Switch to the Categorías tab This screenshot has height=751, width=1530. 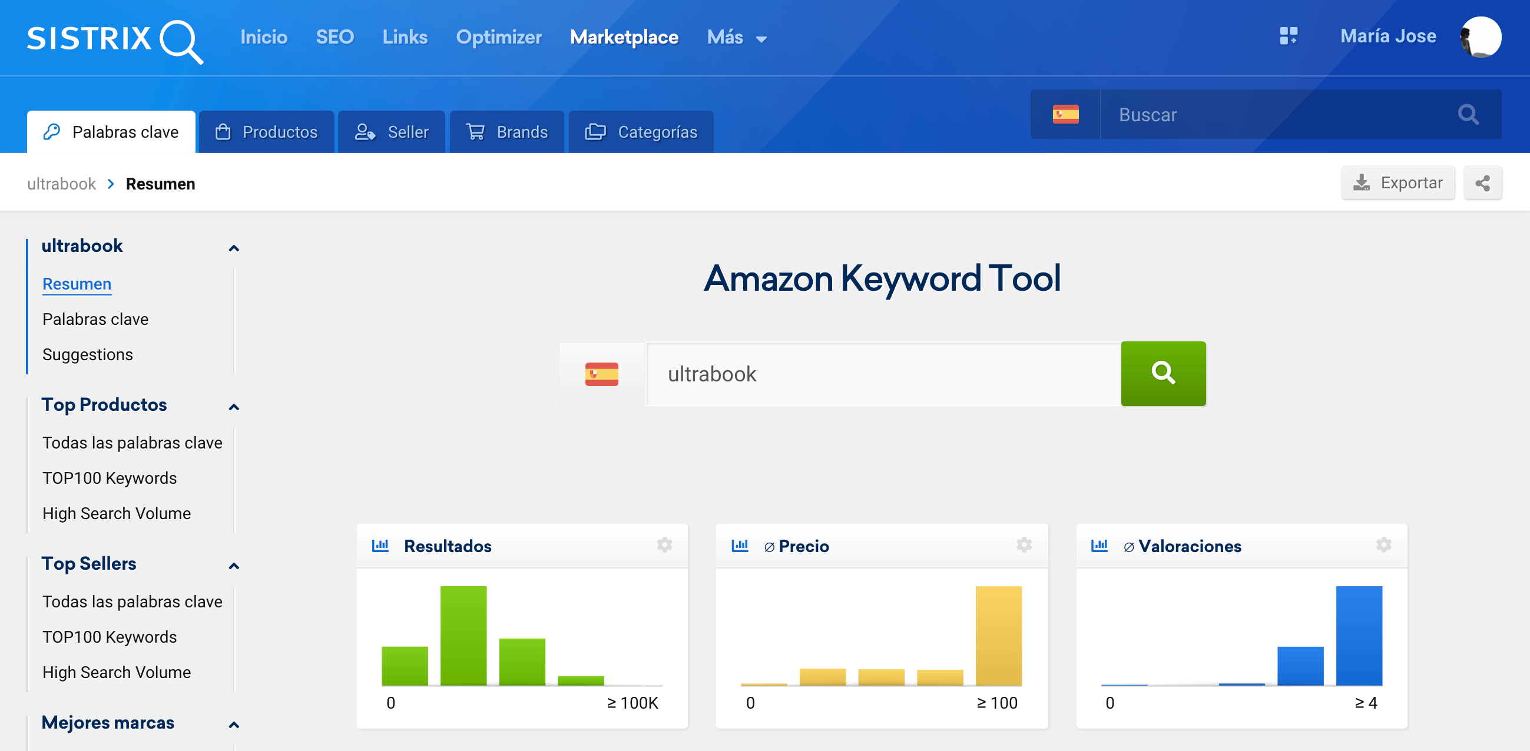pyautogui.click(x=641, y=132)
